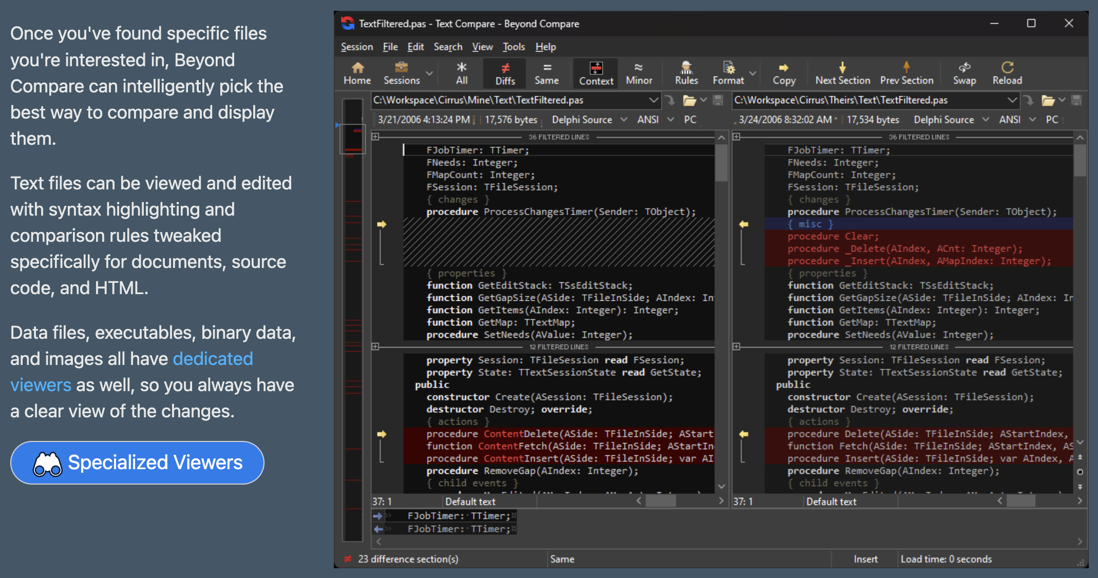Toggle Minor differences display
Viewport: 1098px width, 578px height.
pyautogui.click(x=638, y=72)
